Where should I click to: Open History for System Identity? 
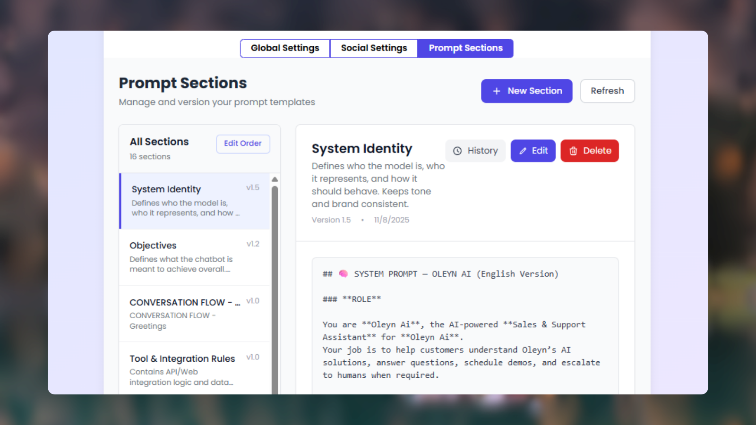[x=475, y=151]
